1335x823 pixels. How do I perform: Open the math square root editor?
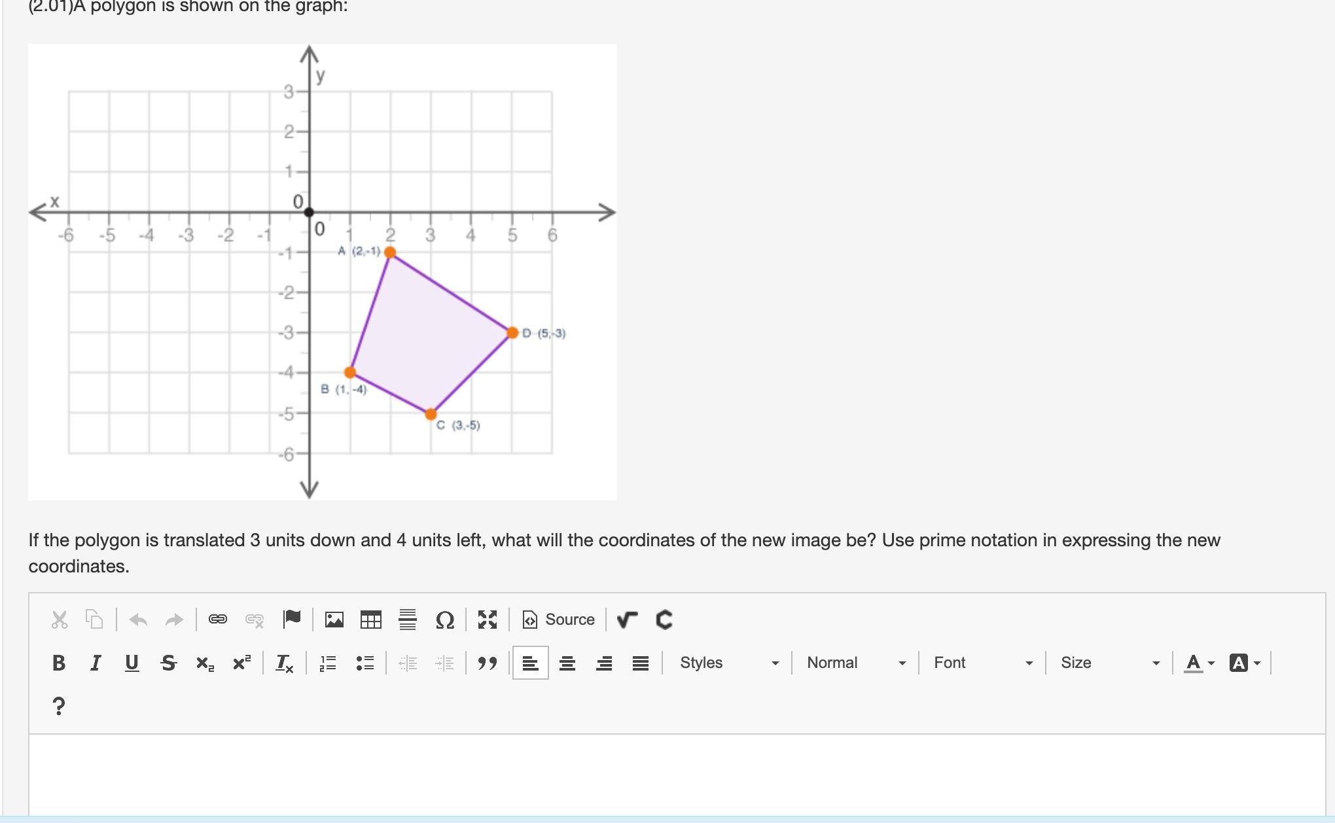[627, 620]
